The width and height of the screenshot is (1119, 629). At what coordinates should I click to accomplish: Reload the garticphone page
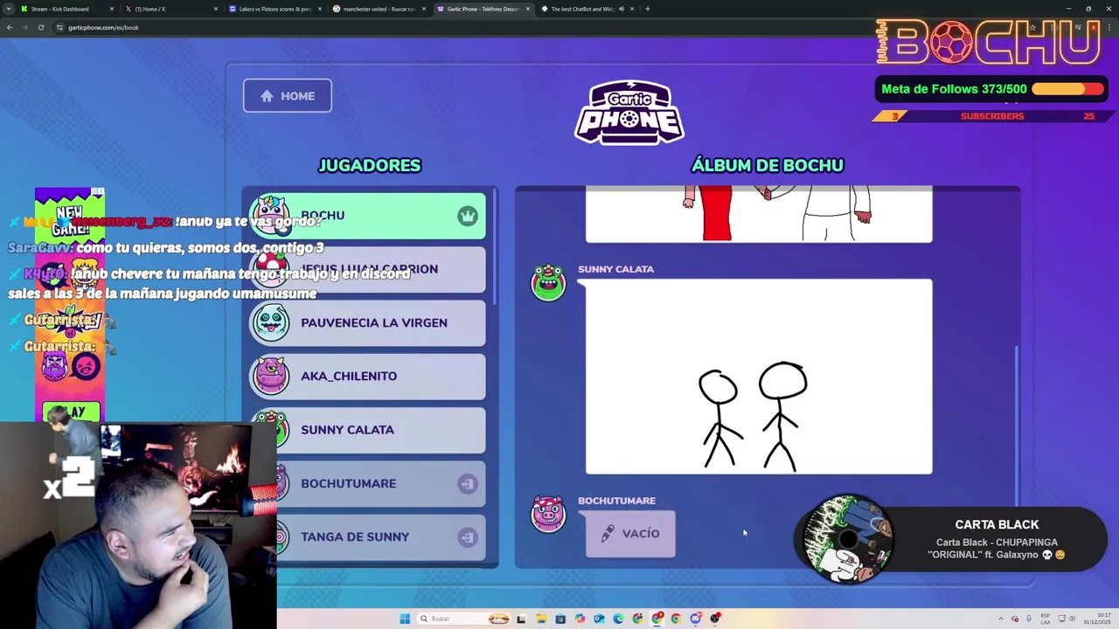[41, 27]
